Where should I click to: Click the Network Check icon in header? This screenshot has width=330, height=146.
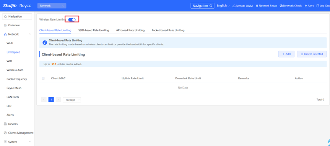(x=281, y=6)
